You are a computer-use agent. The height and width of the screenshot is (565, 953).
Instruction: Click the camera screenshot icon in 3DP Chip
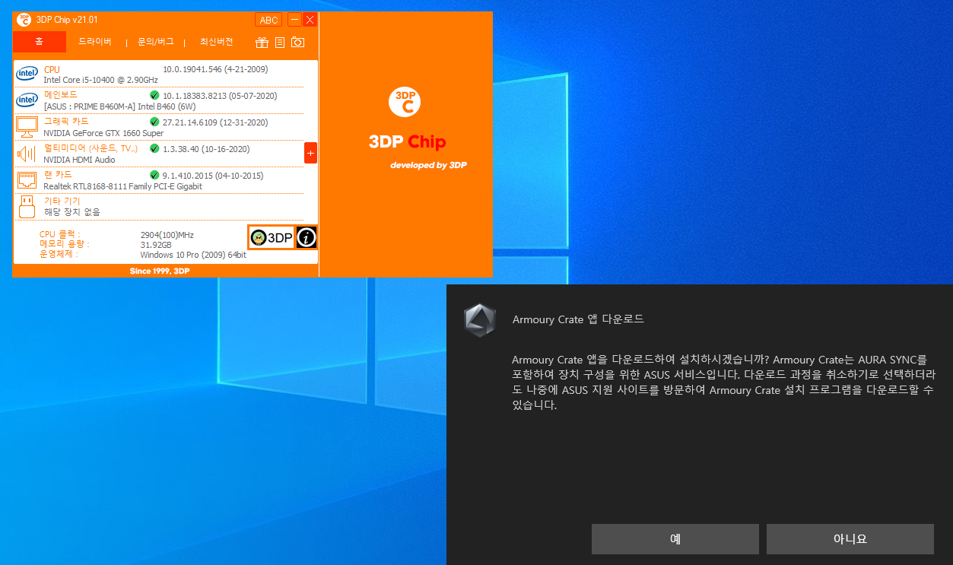(x=298, y=43)
